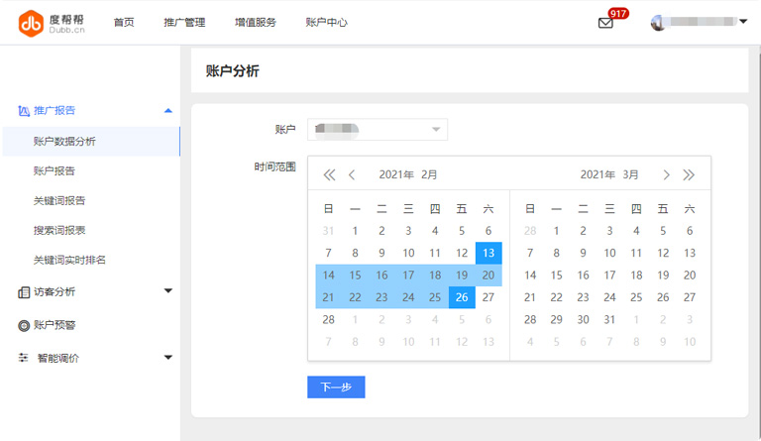The image size is (761, 441).
Task: Open 关键词报告 in the sidebar
Action: [59, 200]
